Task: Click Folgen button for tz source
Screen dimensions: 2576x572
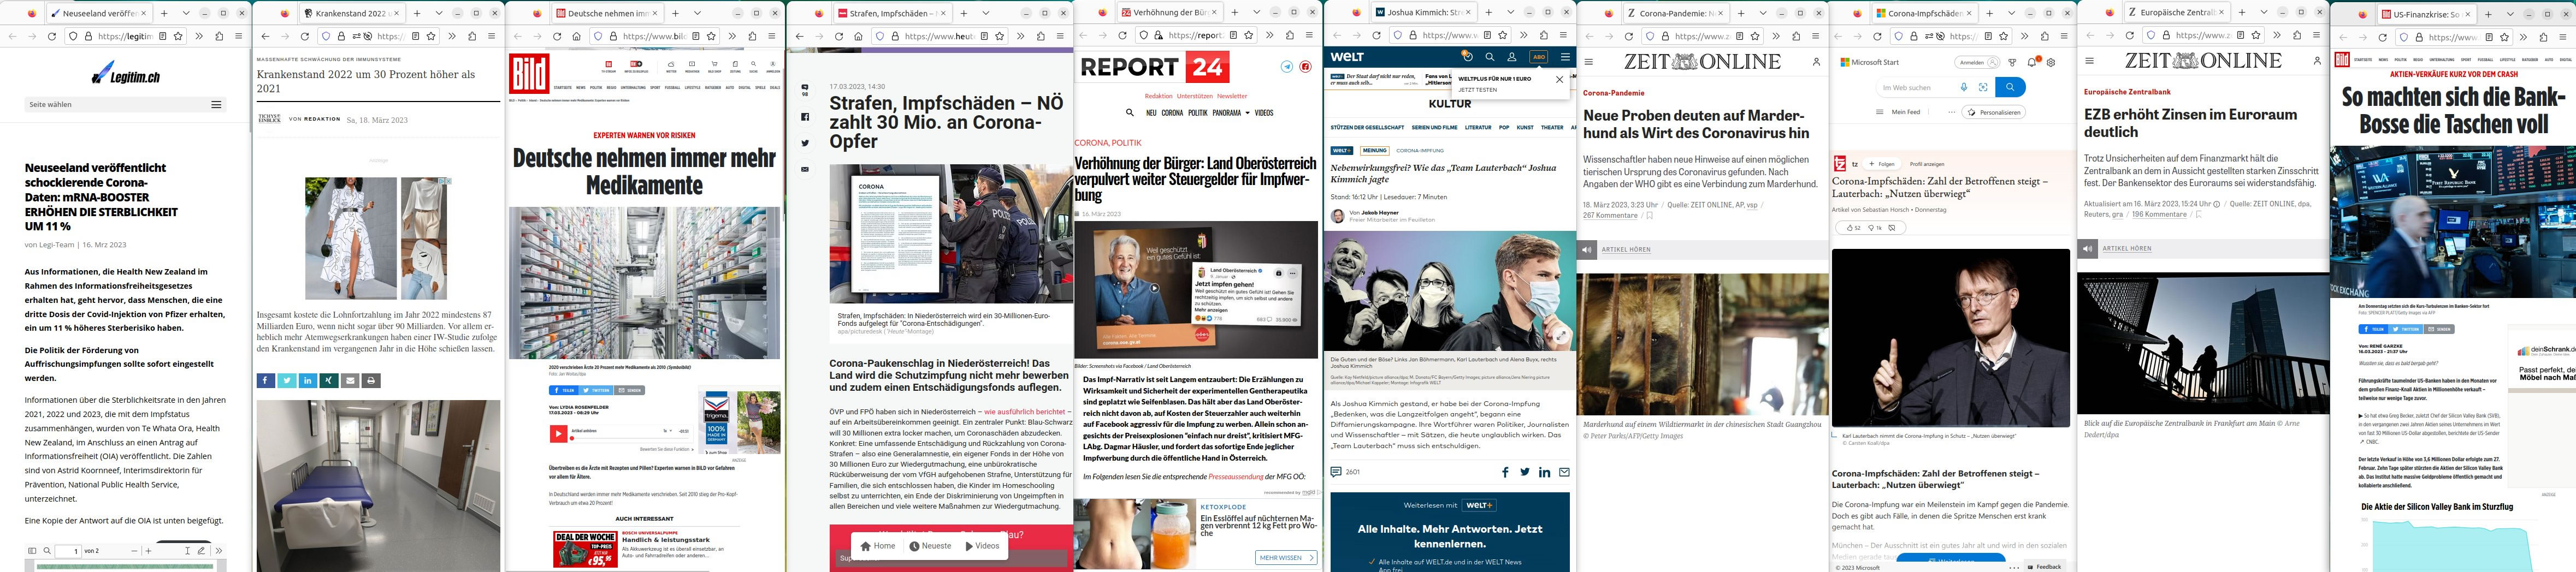Action: 1883,164
